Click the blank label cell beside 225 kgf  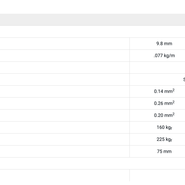[x=65, y=139]
